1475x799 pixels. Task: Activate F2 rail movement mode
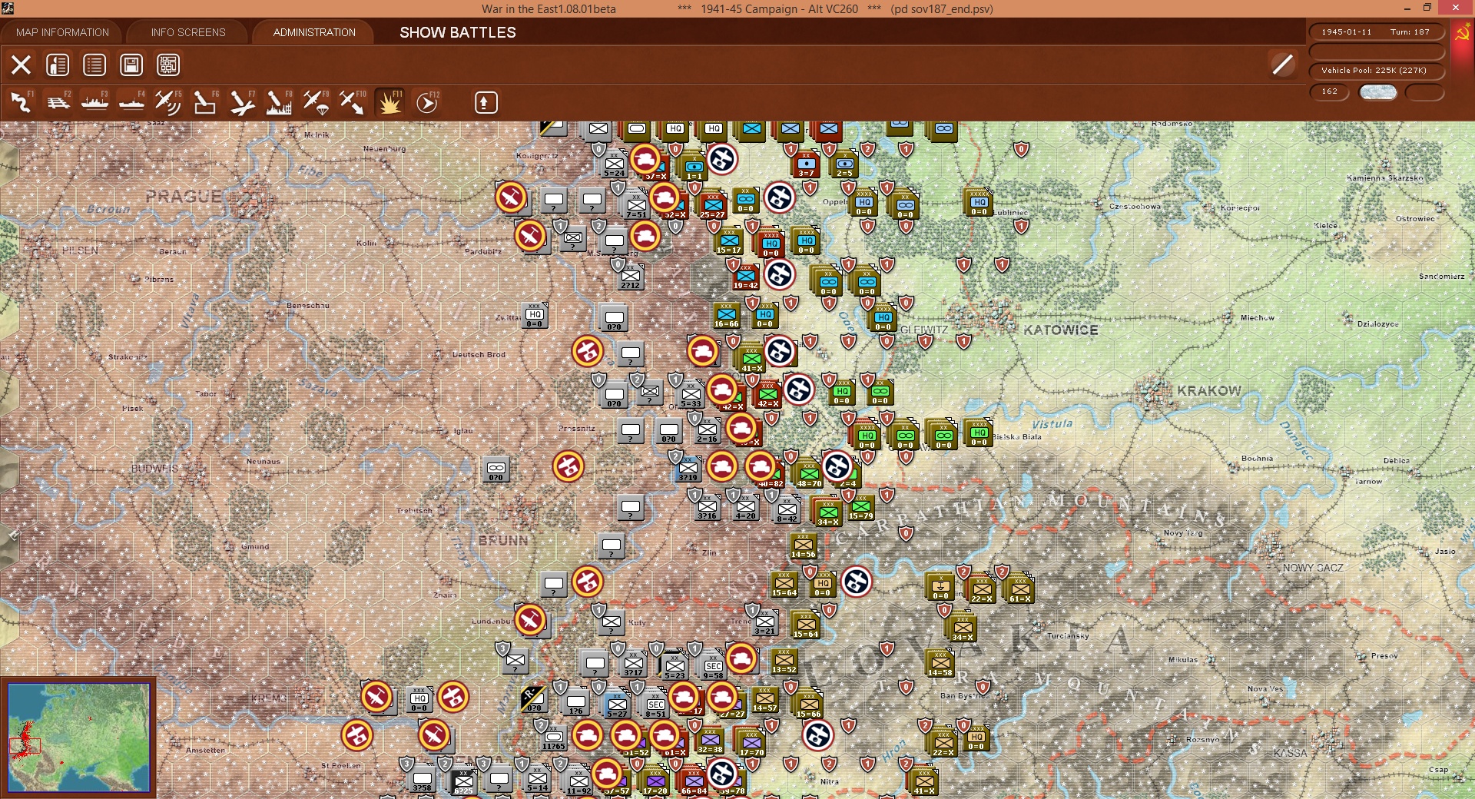pyautogui.click(x=58, y=102)
